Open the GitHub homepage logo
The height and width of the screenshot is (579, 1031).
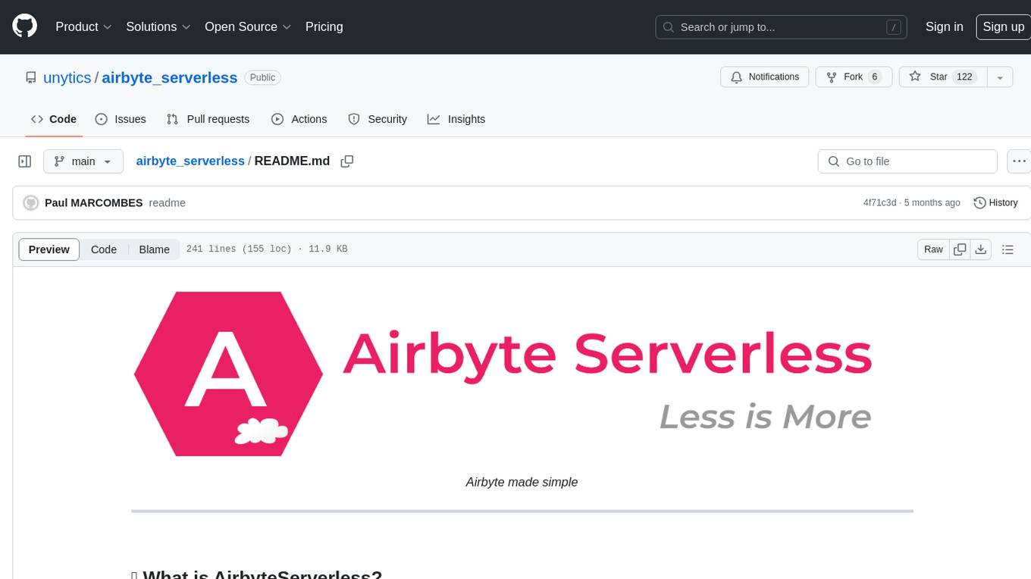point(24,27)
